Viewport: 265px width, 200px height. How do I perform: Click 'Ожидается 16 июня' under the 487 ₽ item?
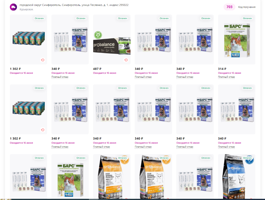coord(105,73)
